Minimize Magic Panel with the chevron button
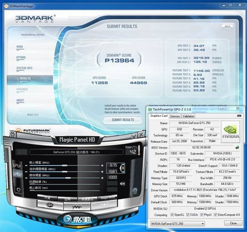247x232 pixels. pyautogui.click(x=134, y=136)
